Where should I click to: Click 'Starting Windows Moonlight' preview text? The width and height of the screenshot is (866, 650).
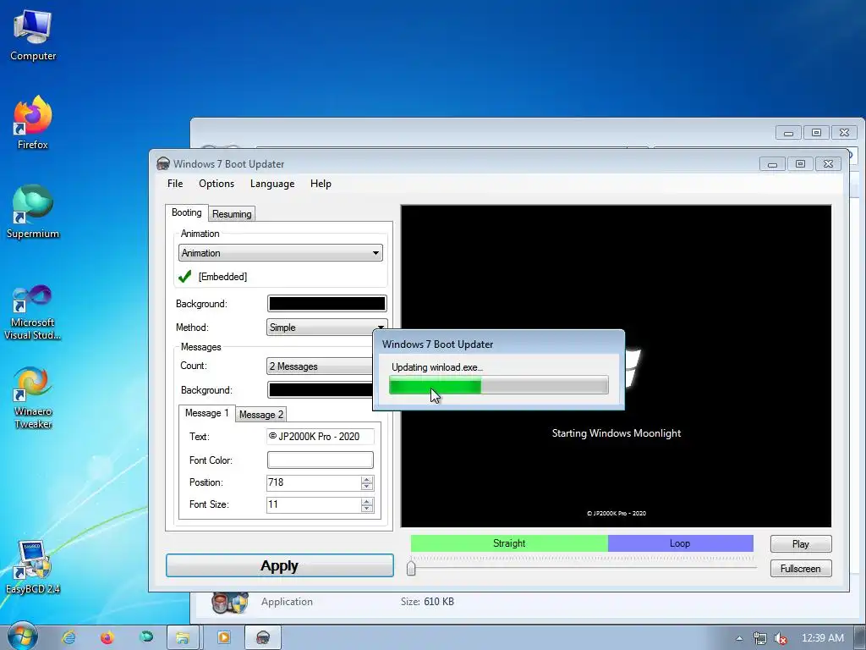(617, 433)
